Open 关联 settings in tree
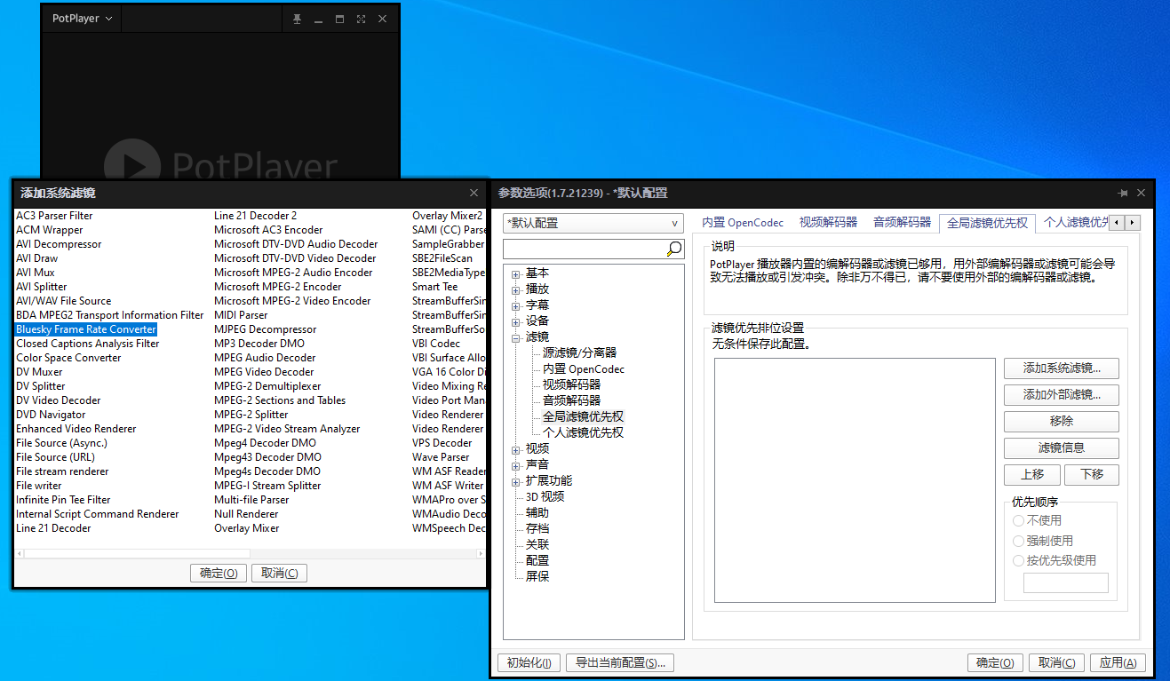The height and width of the screenshot is (681, 1170). (x=537, y=544)
